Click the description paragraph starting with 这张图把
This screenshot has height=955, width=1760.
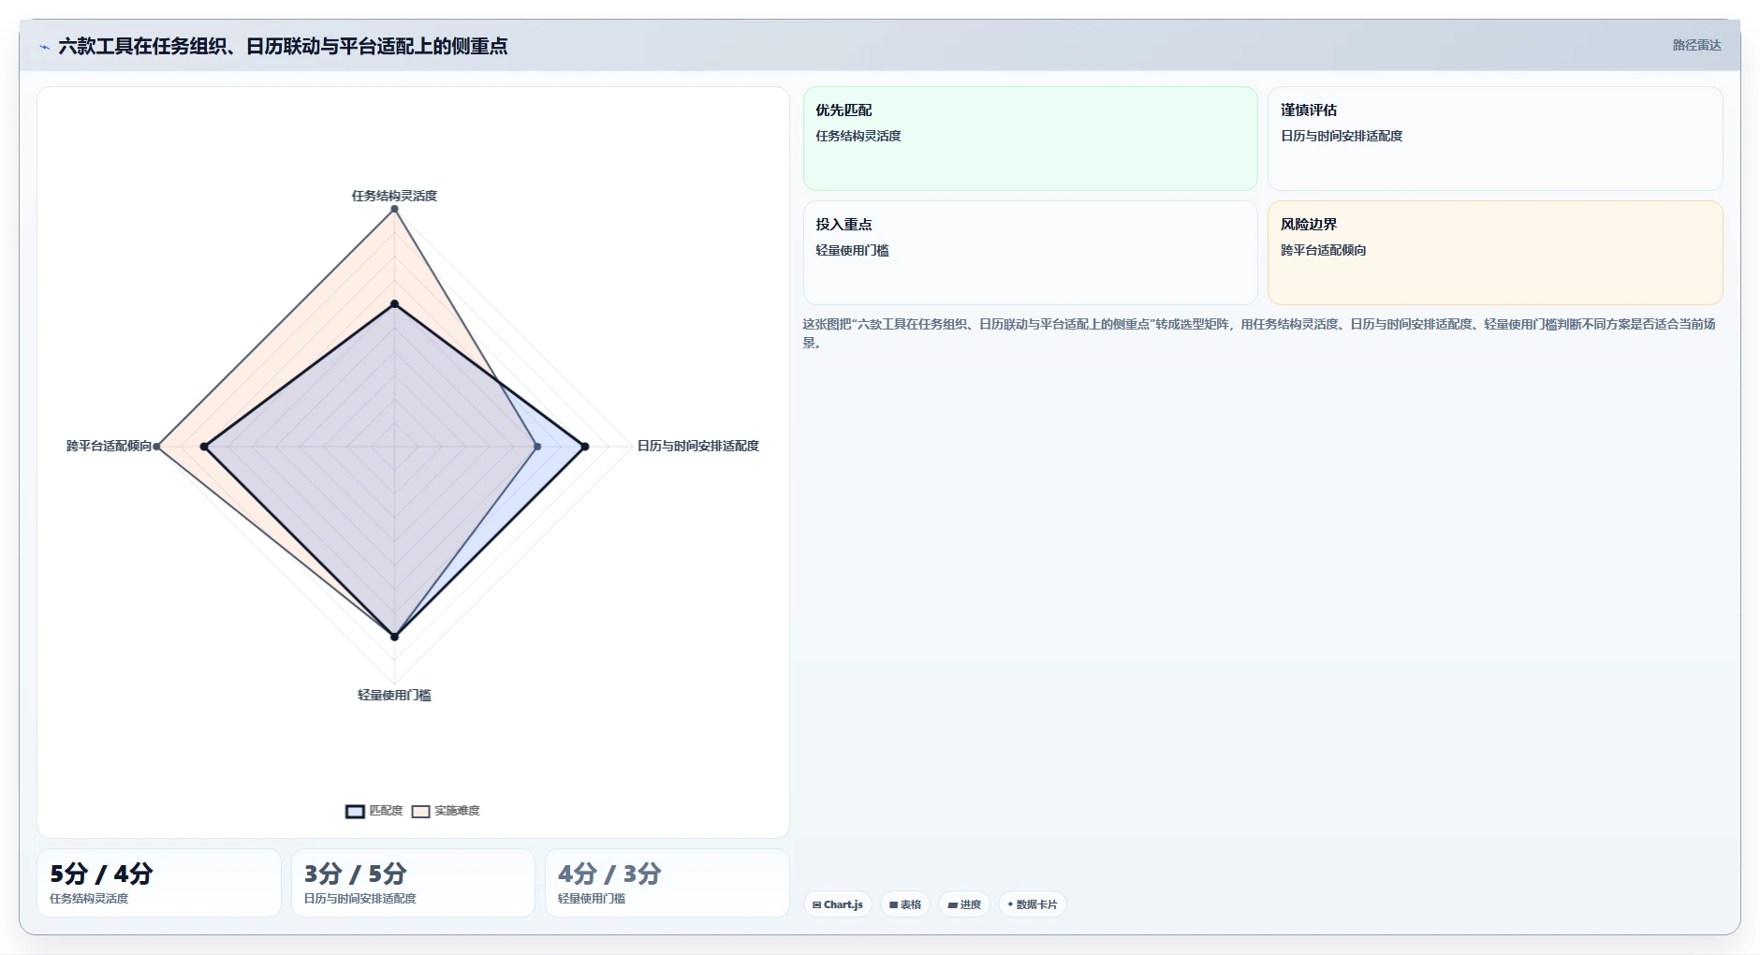(1259, 333)
